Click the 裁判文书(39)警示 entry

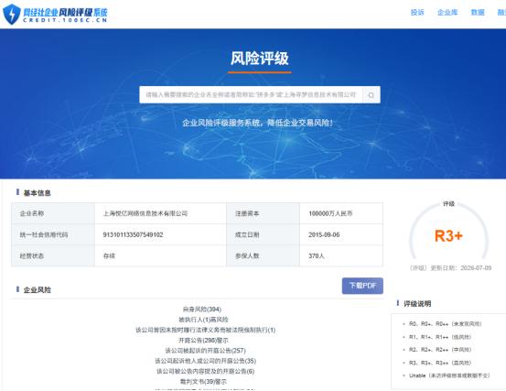point(203,382)
